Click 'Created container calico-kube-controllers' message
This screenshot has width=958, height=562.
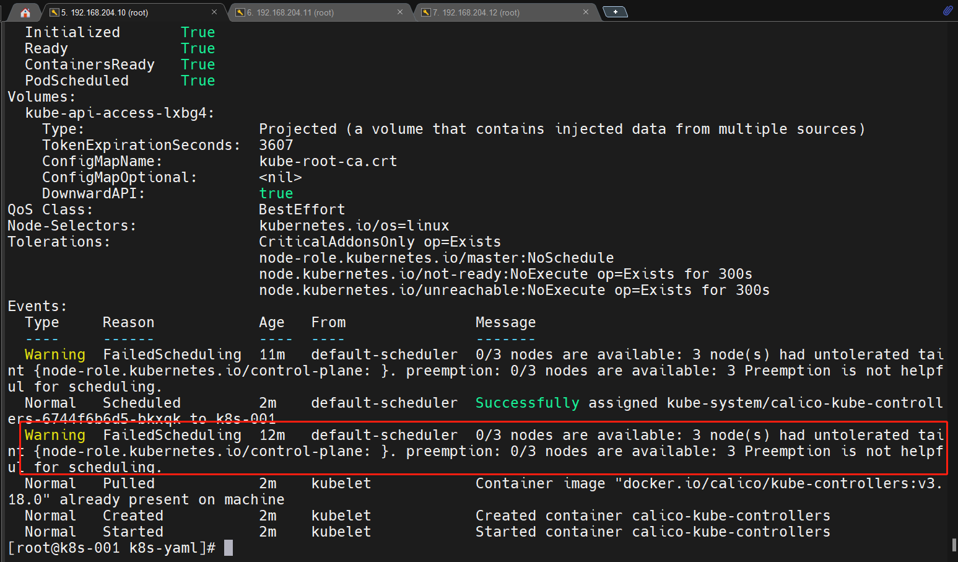click(653, 516)
